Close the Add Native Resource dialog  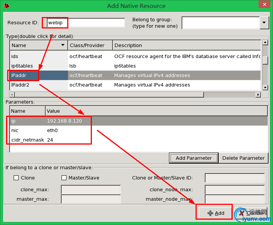(264, 4)
